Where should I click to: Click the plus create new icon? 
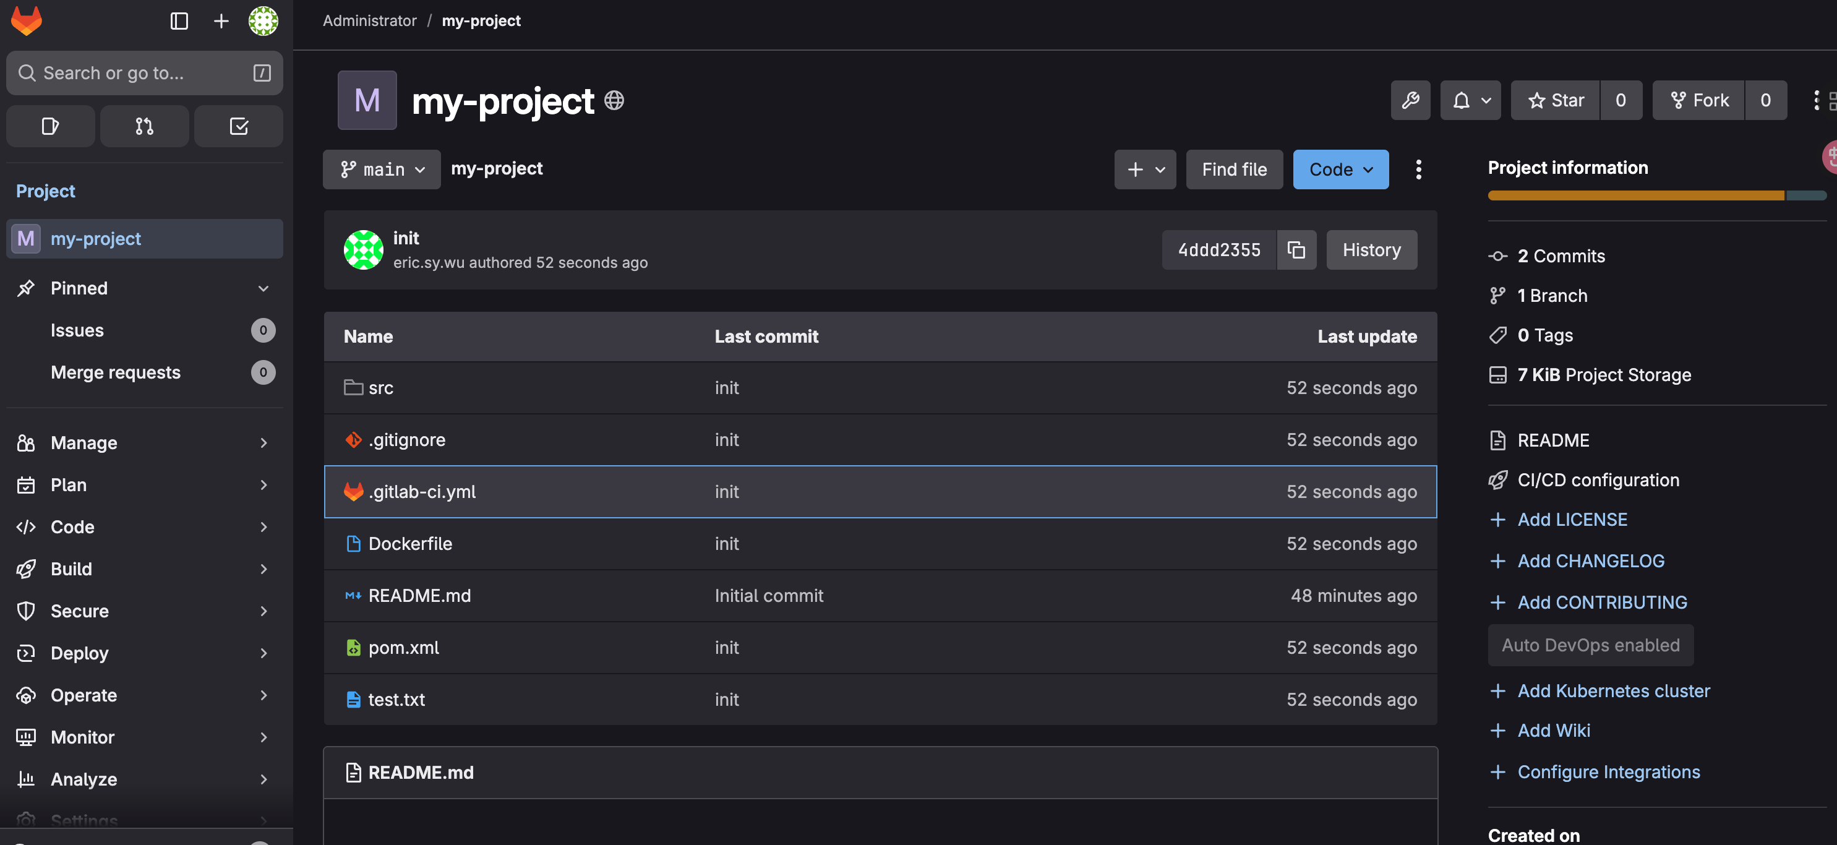221,20
